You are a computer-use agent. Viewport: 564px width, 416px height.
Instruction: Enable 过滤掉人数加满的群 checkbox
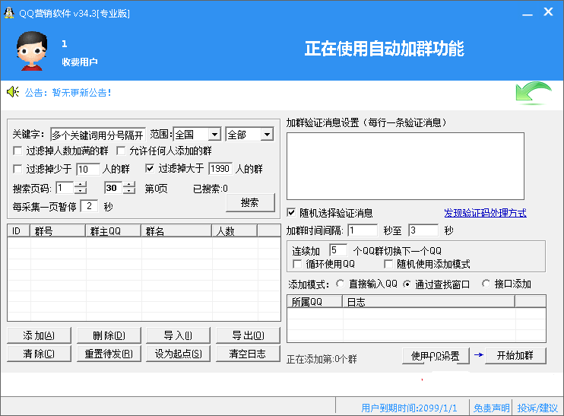coord(17,151)
